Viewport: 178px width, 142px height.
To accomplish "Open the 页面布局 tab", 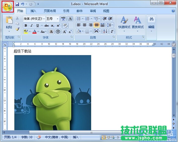I will 50,11.
